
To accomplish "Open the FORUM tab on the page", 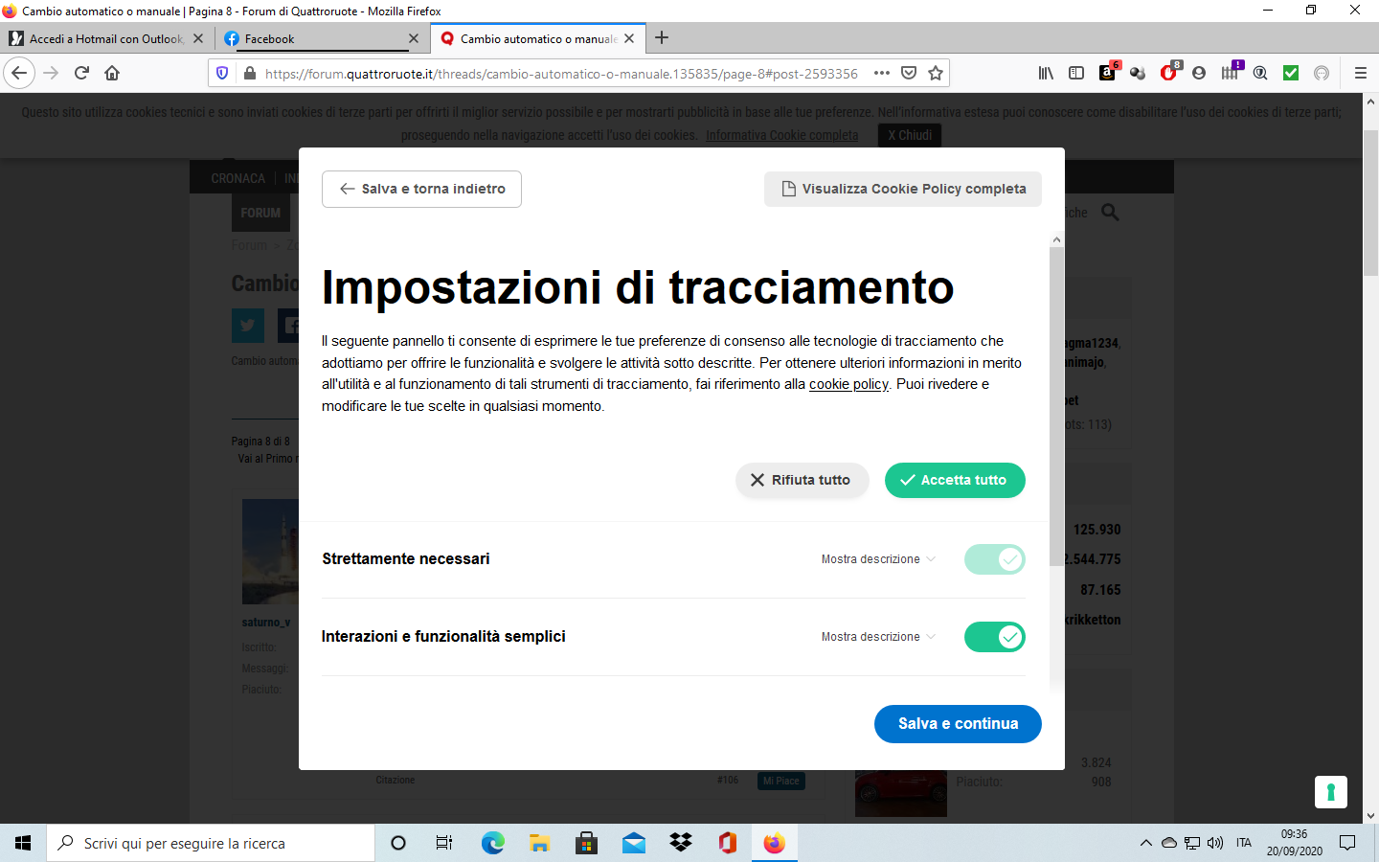I will pyautogui.click(x=260, y=213).
